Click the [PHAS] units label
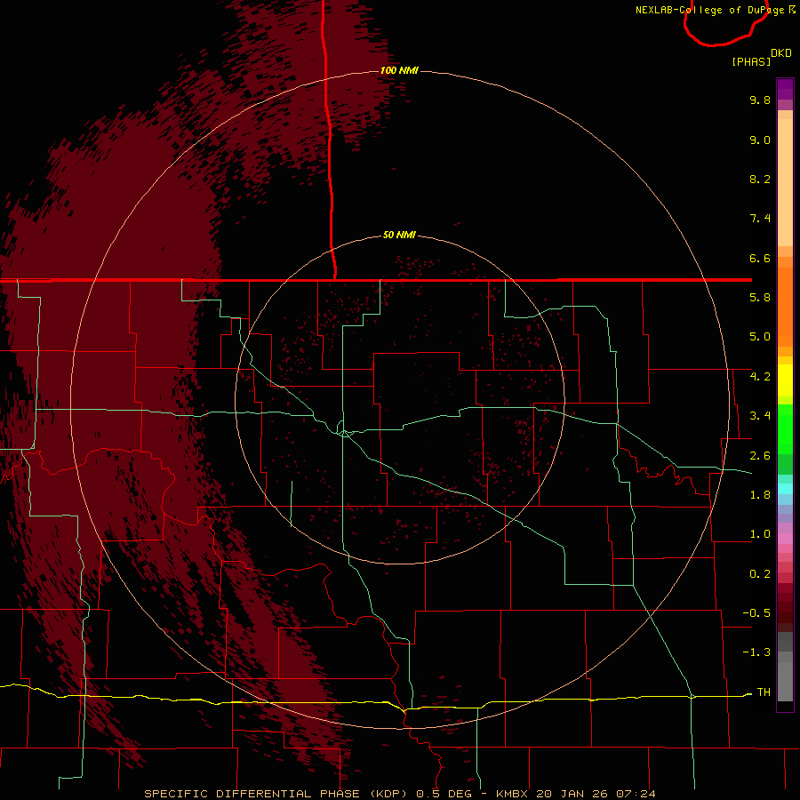800x800 pixels. click(x=751, y=62)
